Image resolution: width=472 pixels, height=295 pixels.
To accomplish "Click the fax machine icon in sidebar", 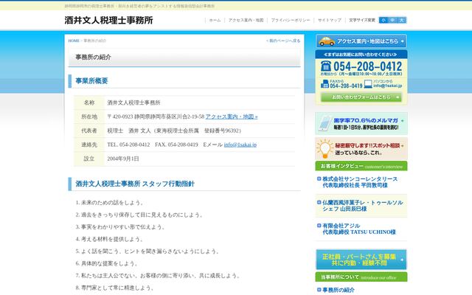I will click(324, 83).
